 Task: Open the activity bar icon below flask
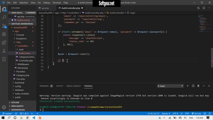[4, 59]
